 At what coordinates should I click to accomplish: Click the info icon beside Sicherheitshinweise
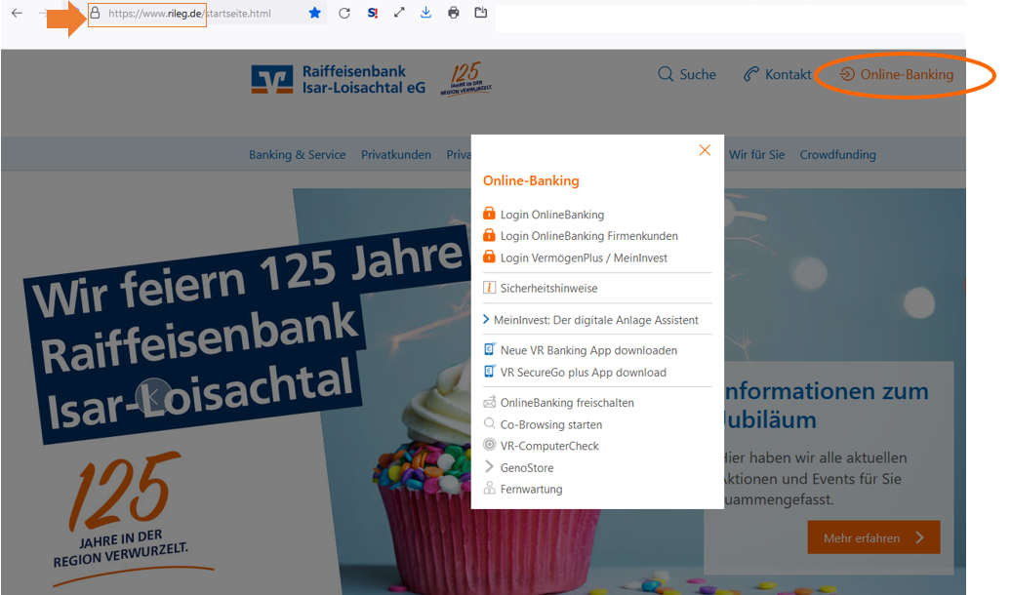click(x=489, y=288)
